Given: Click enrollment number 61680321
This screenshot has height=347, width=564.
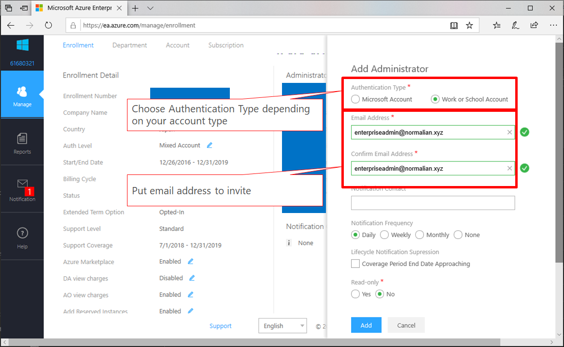Looking at the screenshot, I should click(x=22, y=64).
